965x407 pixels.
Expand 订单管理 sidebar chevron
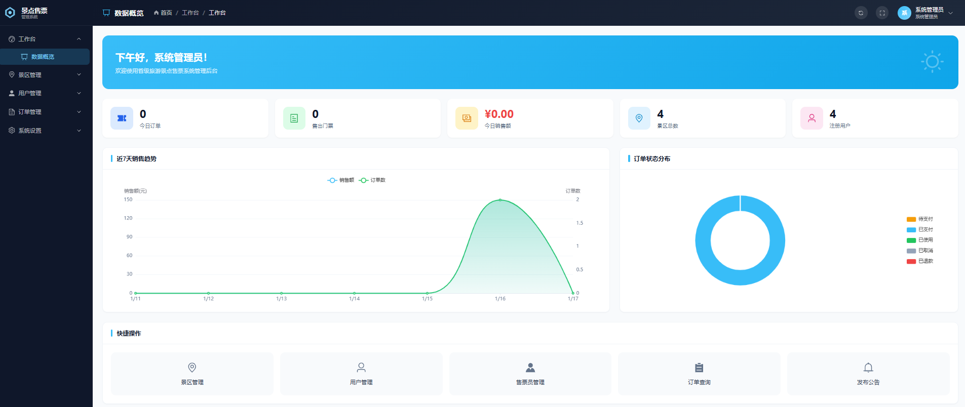tap(79, 112)
